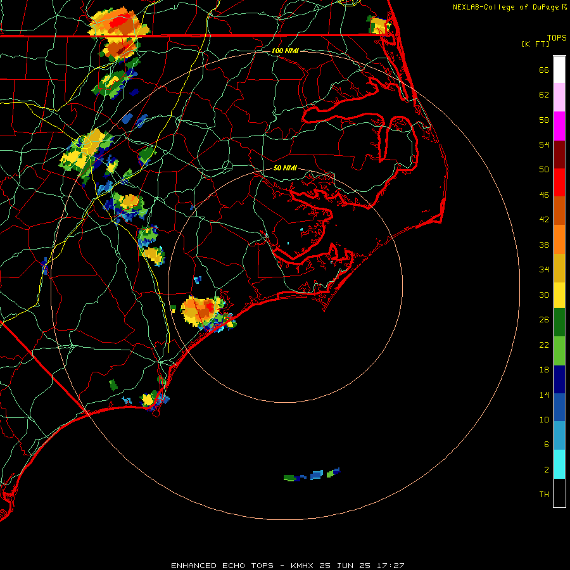Click the magenta swatch near 58
This screenshot has height=570, width=570.
pyautogui.click(x=559, y=126)
